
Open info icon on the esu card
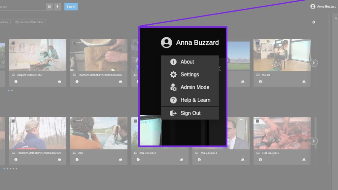coord(77,160)
